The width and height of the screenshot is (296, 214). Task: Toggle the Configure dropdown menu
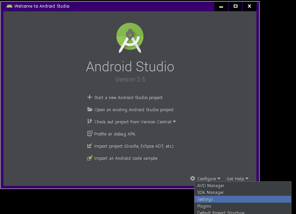tap(209, 179)
